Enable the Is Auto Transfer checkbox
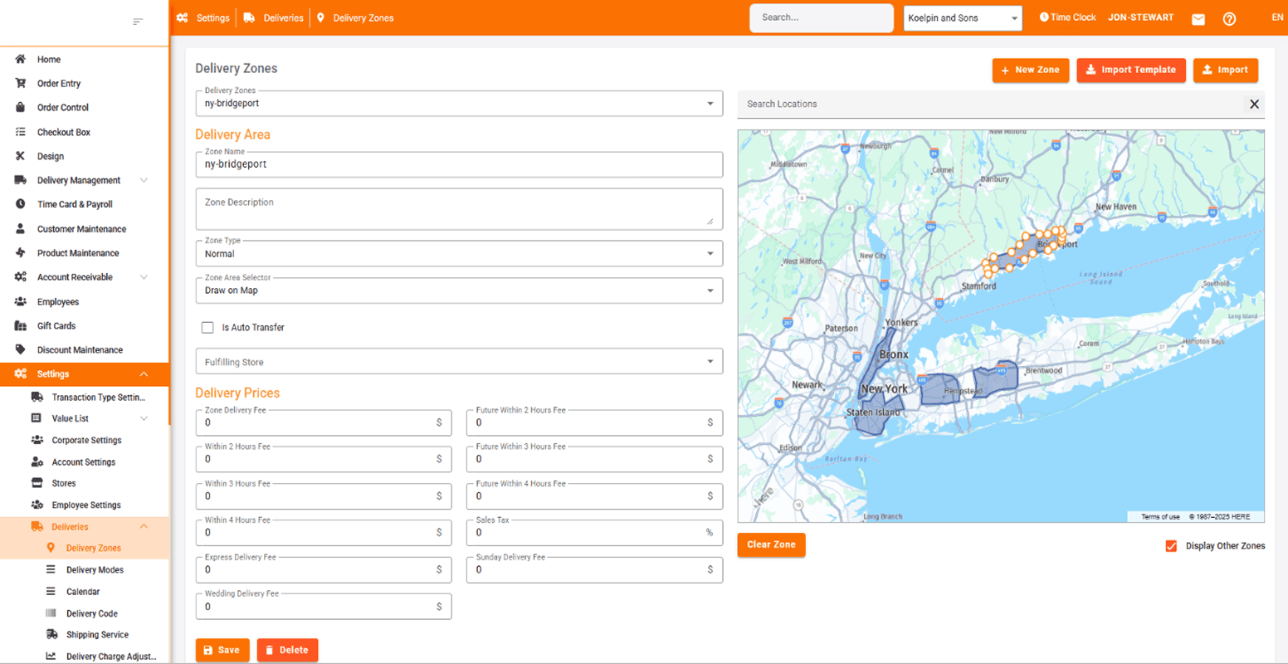Screen dimensions: 1288x664 [207, 328]
